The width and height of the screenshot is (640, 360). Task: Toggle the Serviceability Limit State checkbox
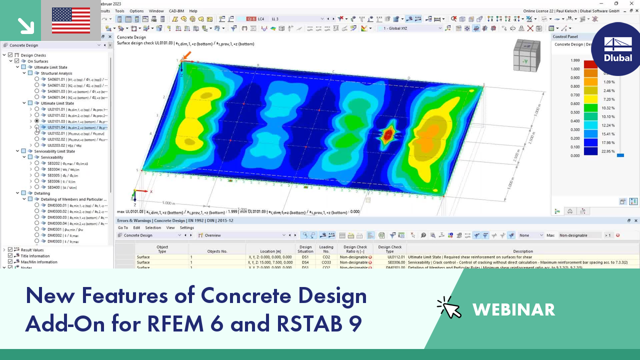click(x=23, y=151)
